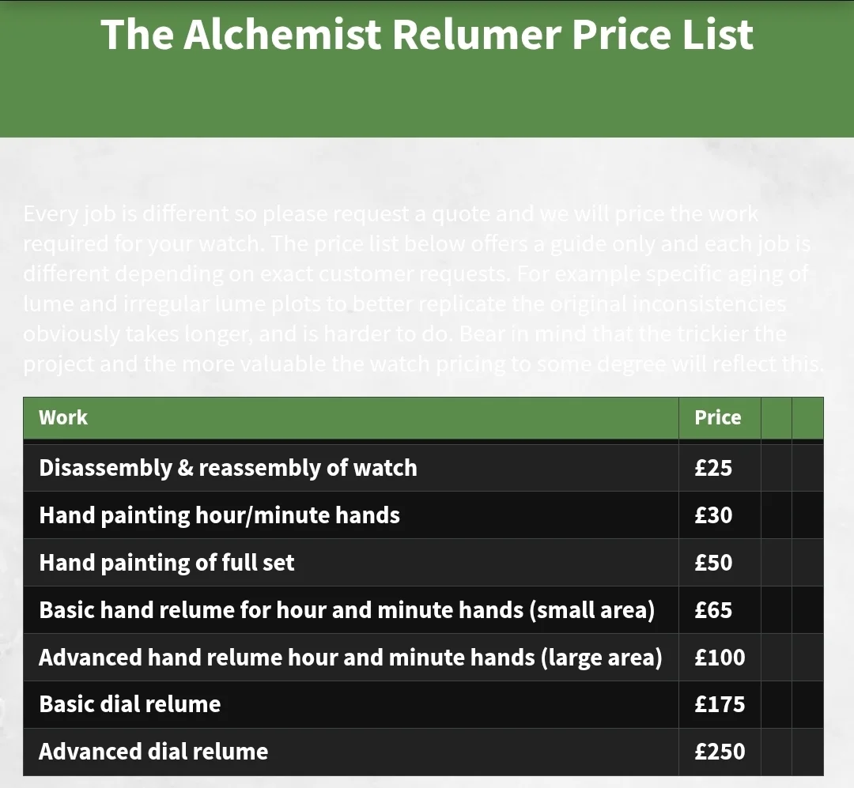Click the £100 price cell
The height and width of the screenshot is (788, 854).
tap(719, 658)
